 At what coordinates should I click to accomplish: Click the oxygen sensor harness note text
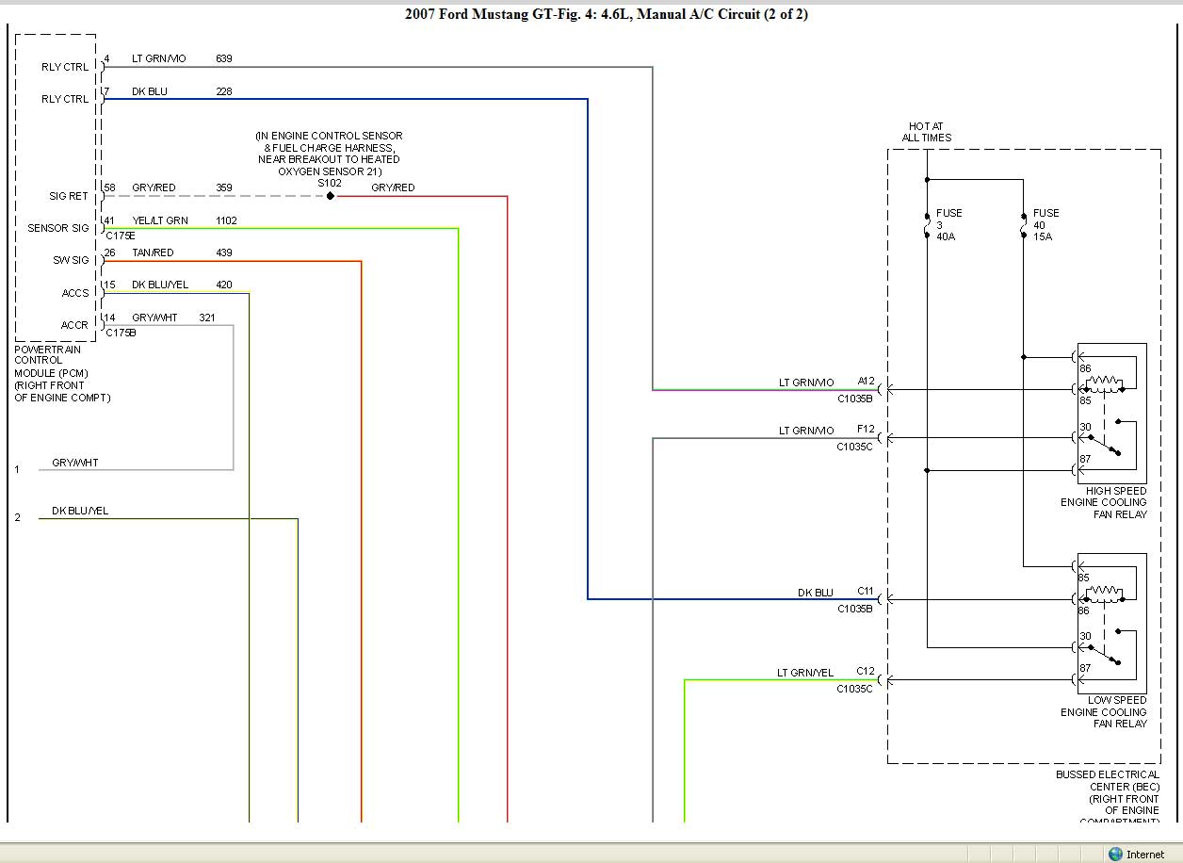pos(329,154)
